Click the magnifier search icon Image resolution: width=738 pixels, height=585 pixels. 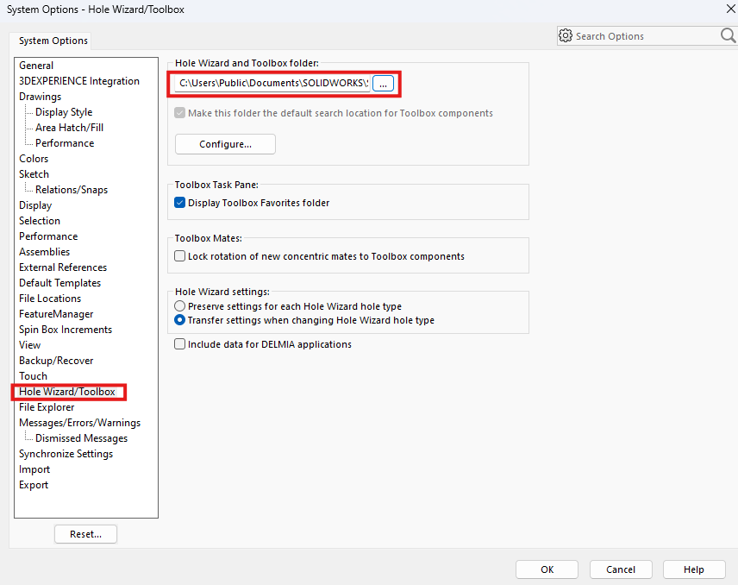point(728,35)
